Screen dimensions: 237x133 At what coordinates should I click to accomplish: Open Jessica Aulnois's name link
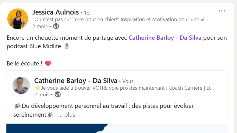click(56, 12)
